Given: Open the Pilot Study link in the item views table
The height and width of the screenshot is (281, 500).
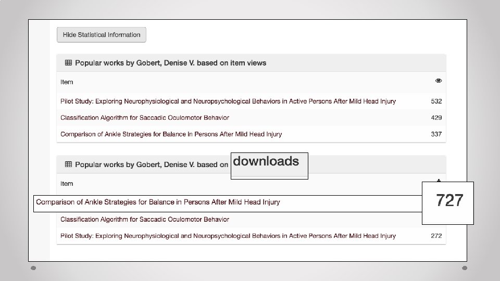Looking at the screenshot, I should (228, 101).
